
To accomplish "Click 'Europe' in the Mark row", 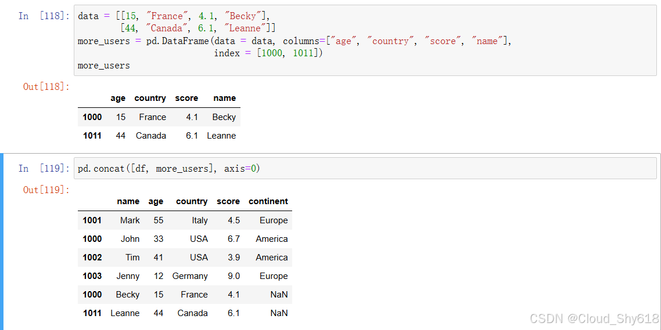I will (x=274, y=220).
